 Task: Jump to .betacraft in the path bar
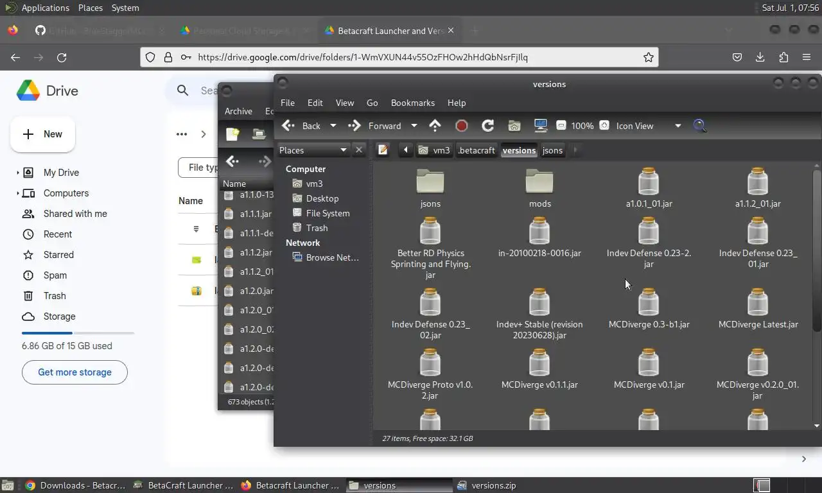tap(477, 150)
